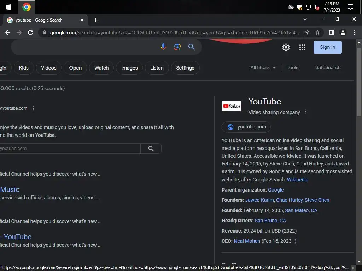
Task: Click the youtube.com site search button
Action: (151, 149)
